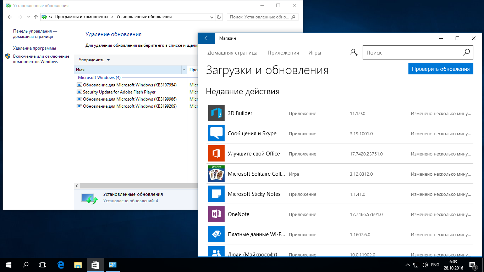Open the Action Center notifications icon

pos(473,265)
